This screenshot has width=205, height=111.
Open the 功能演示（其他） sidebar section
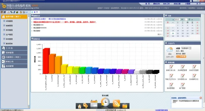point(14,57)
